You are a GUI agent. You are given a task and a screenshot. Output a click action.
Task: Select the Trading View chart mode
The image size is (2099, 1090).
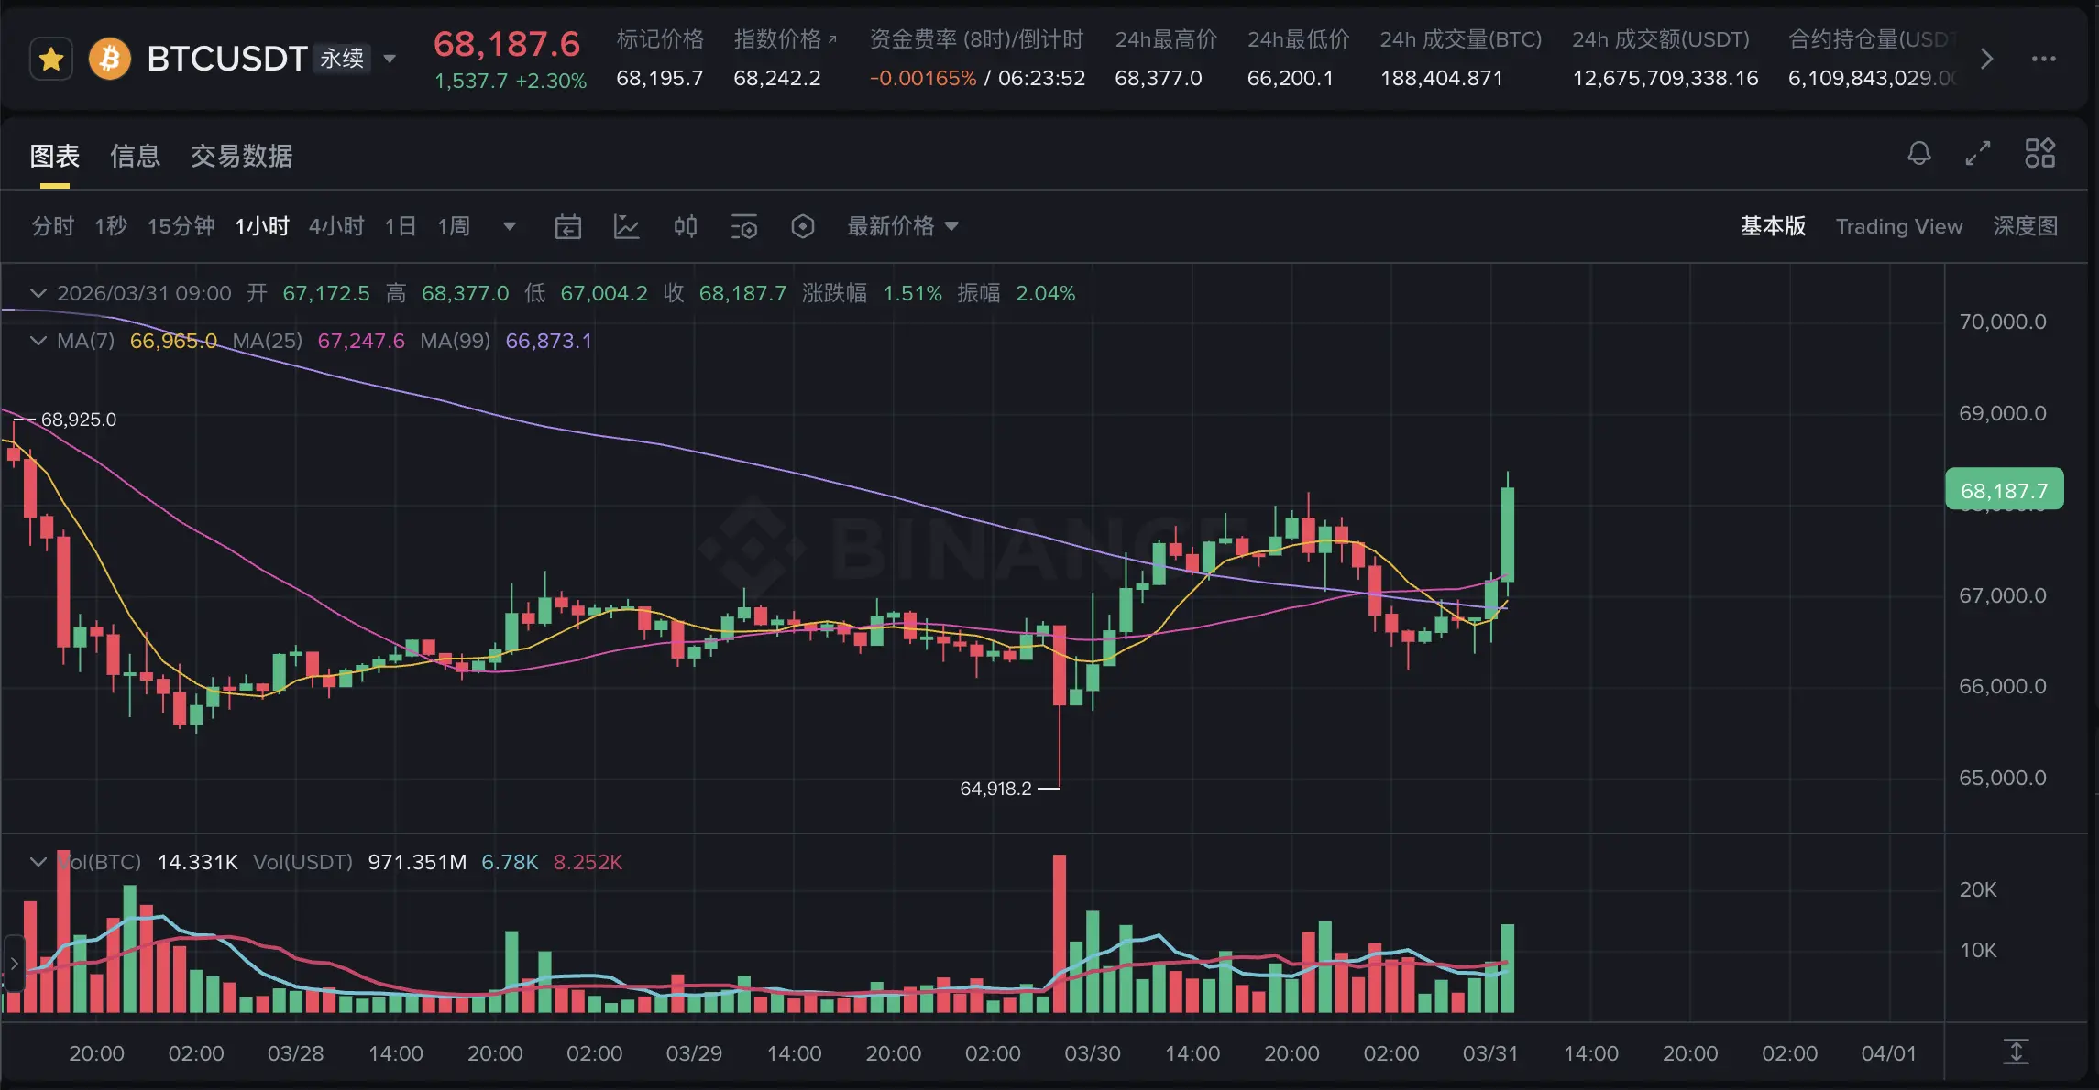click(1898, 226)
